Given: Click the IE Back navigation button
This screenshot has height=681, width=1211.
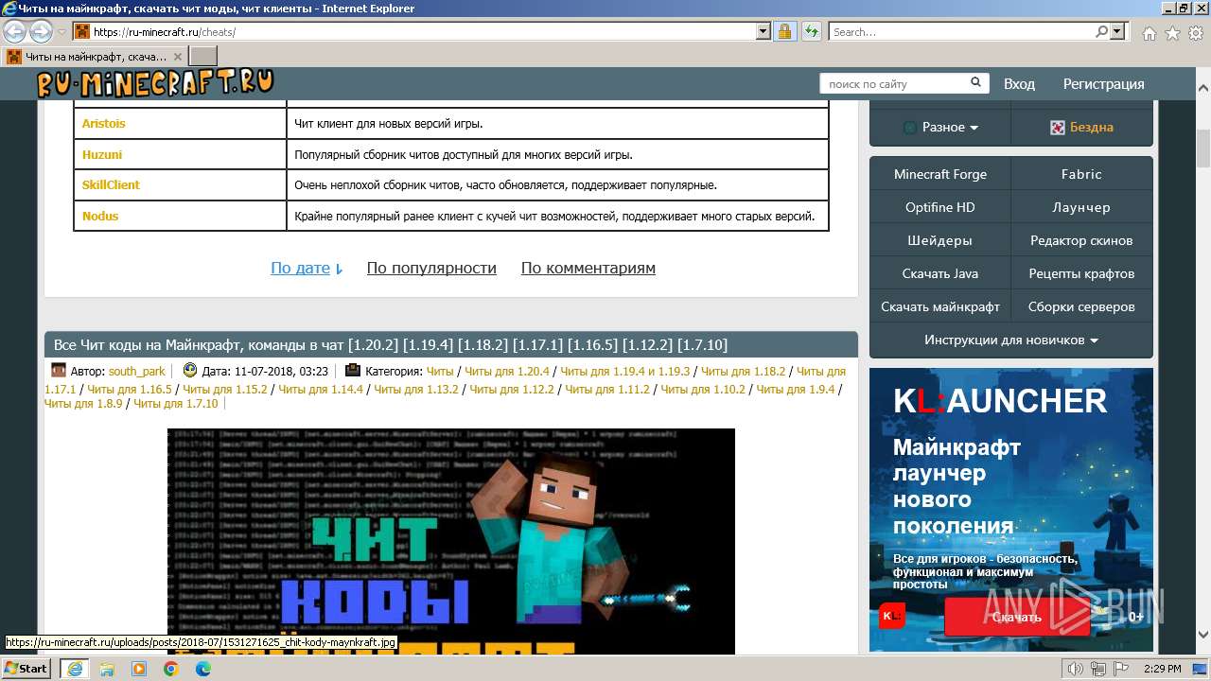Looking at the screenshot, I should point(16,31).
